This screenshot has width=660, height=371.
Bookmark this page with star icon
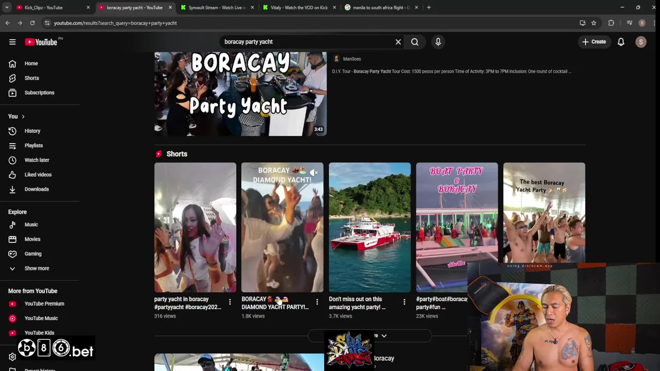[593, 23]
